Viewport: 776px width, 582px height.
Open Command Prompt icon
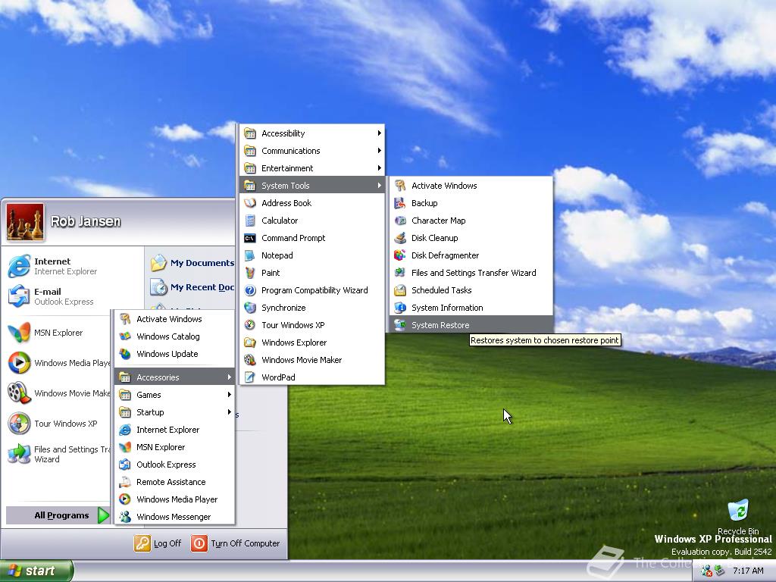click(250, 238)
